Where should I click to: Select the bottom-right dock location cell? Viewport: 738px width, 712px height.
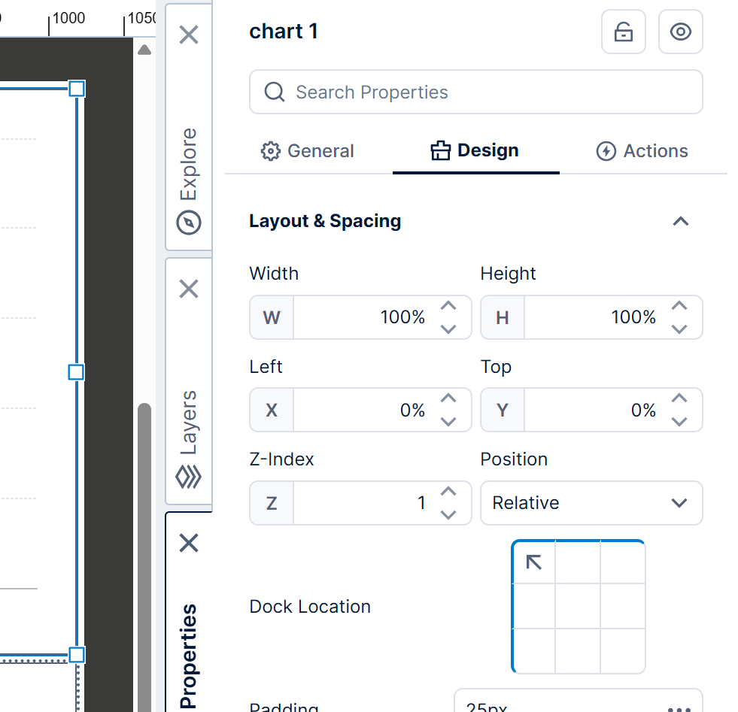pyautogui.click(x=622, y=650)
